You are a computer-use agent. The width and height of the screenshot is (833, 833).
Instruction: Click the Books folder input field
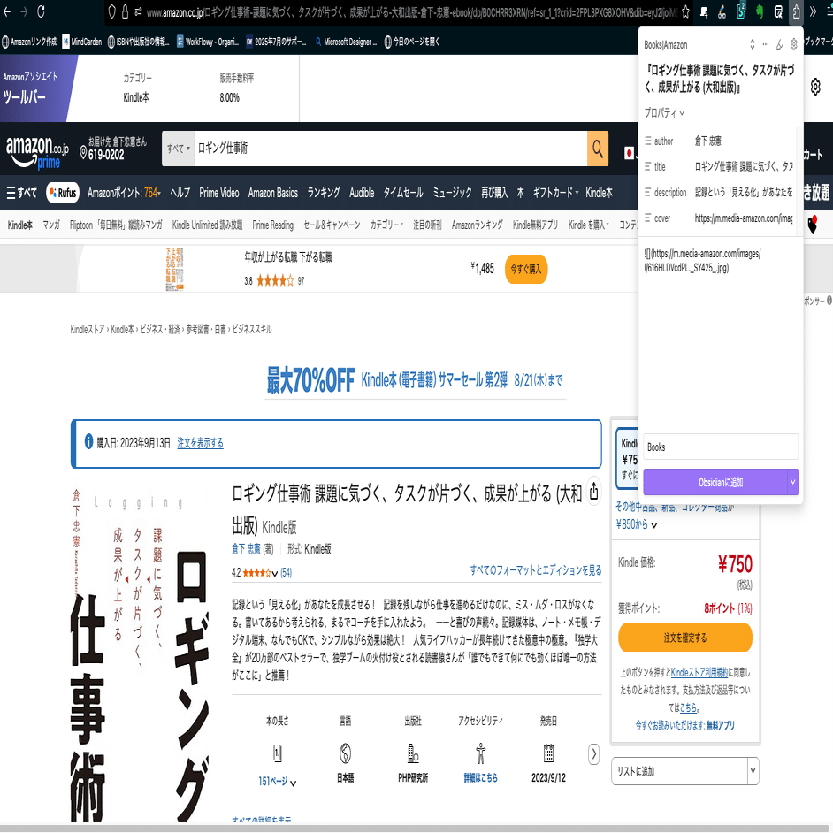pyautogui.click(x=721, y=447)
